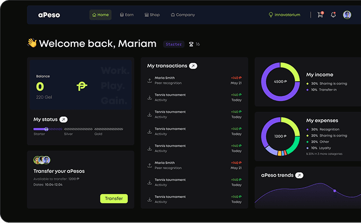361x223 pixels.
Task: Click the '220 Gel' balance text
Action: click(x=44, y=97)
